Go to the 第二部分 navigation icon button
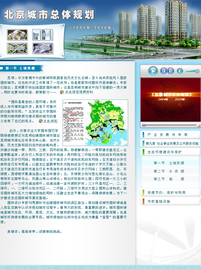Image resolution: width=201 pixels, height=269 pixels. coord(17,48)
